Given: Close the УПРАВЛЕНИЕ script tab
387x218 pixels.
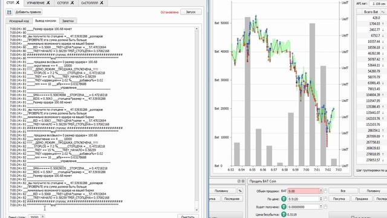Looking at the screenshot, I should tap(48, 2).
